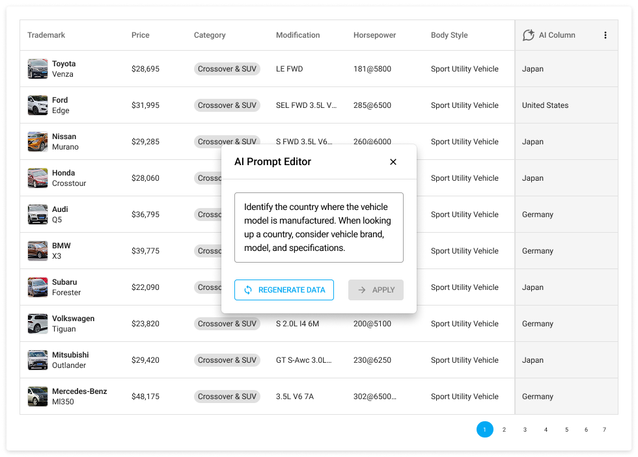Click the Crossover & SUV chip for Volkswagen Tiguan
Image resolution: width=638 pixels, height=457 pixels.
pos(227,323)
